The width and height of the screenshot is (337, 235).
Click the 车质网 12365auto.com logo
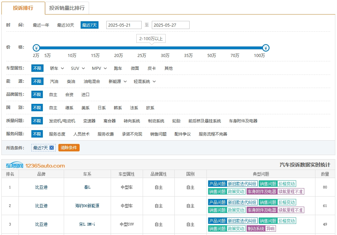point(35,165)
